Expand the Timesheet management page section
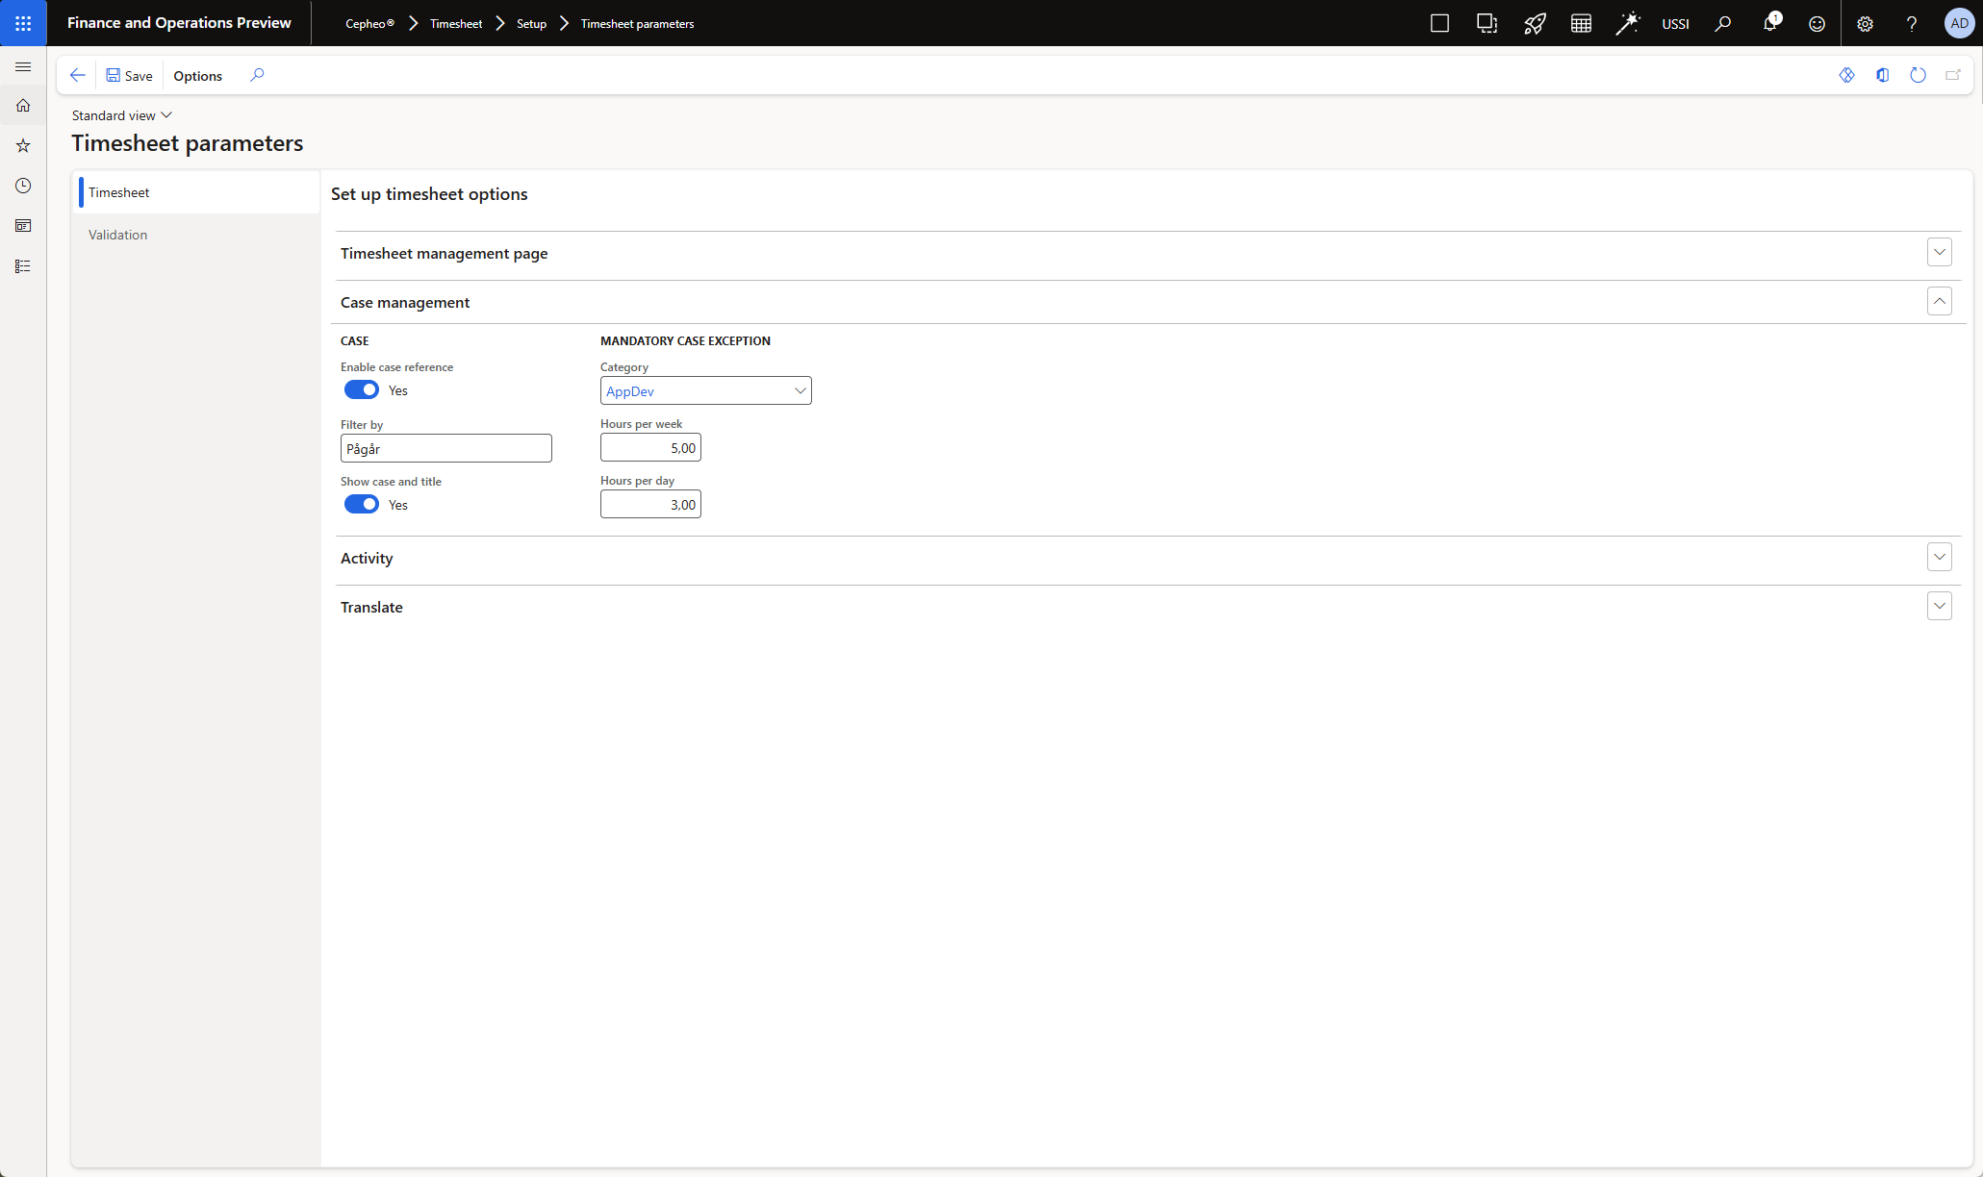This screenshot has width=1983, height=1177. (x=1939, y=253)
